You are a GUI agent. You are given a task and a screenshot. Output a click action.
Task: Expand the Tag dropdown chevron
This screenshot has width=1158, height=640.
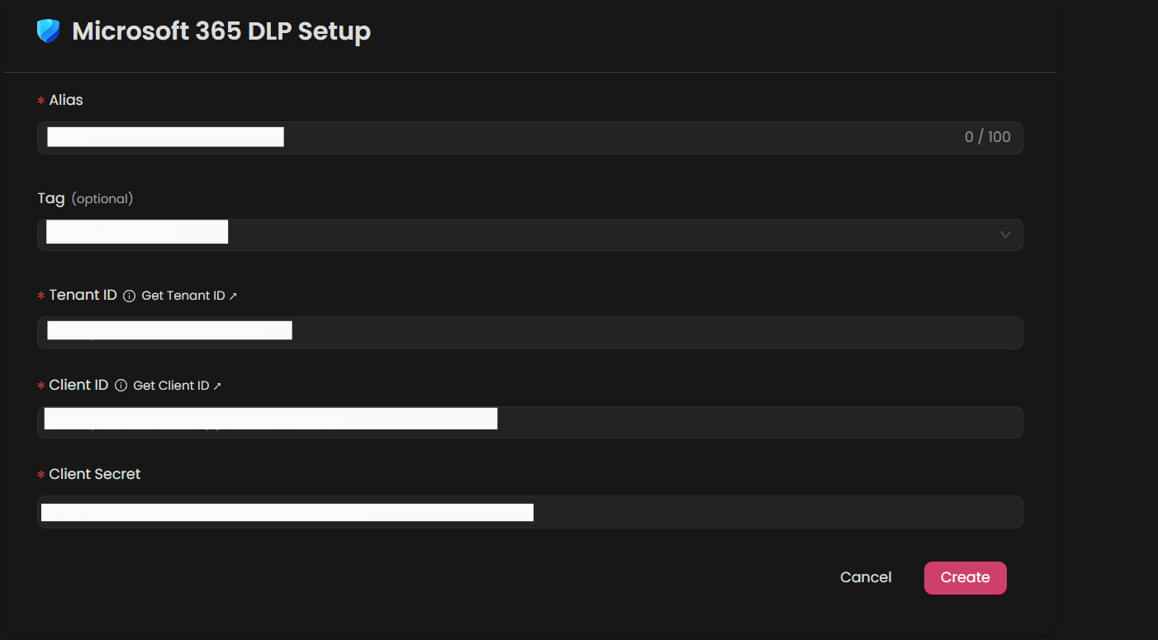click(x=1005, y=235)
